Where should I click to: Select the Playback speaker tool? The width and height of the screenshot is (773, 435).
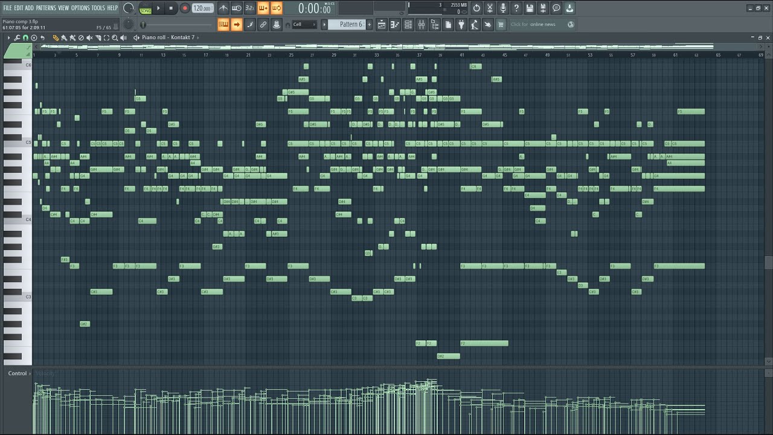click(x=123, y=37)
